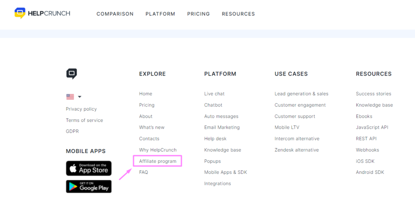
Task: Open the Intercom alternative link
Action: pyautogui.click(x=297, y=138)
